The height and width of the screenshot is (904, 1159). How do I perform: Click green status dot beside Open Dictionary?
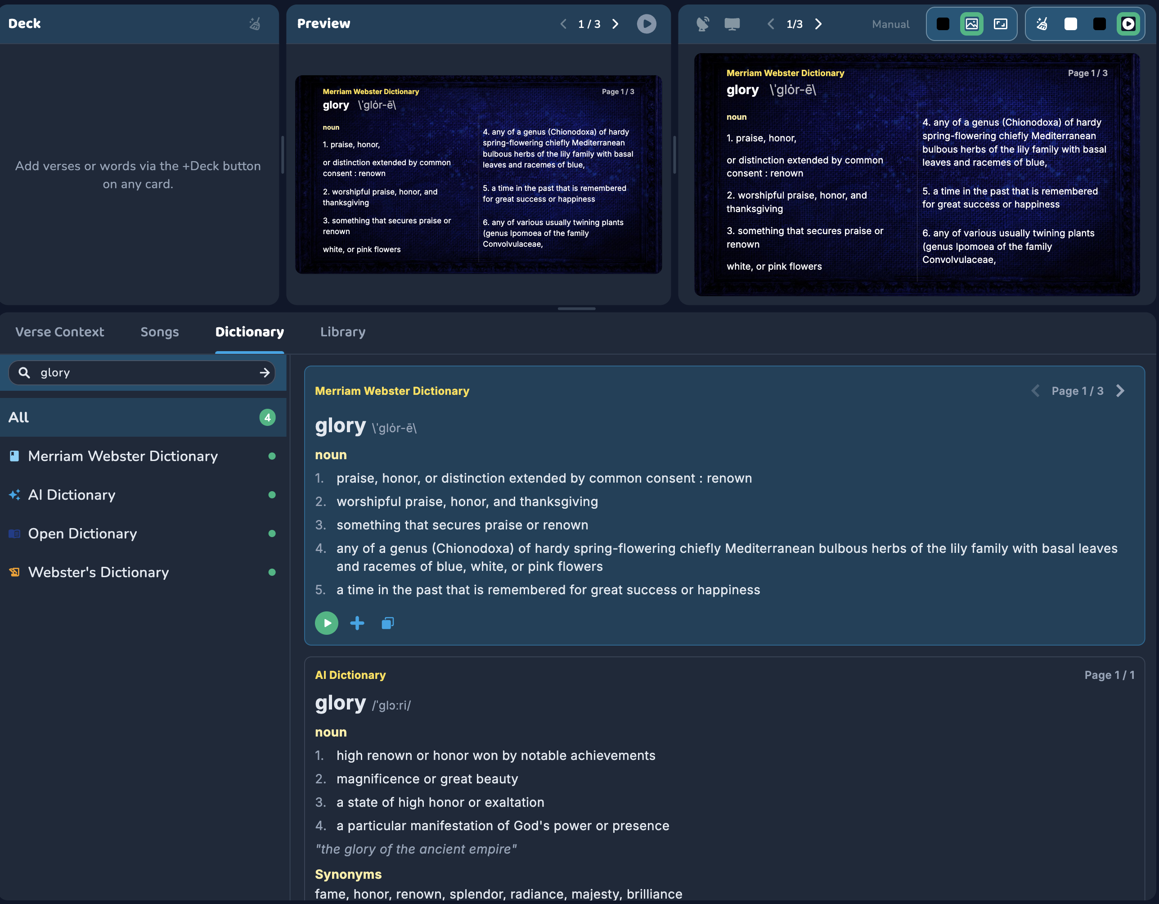pos(272,534)
